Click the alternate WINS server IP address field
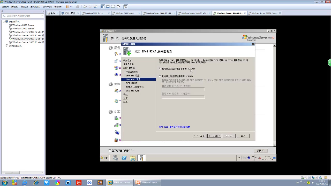This screenshot has width=331, height=186. coord(183,97)
